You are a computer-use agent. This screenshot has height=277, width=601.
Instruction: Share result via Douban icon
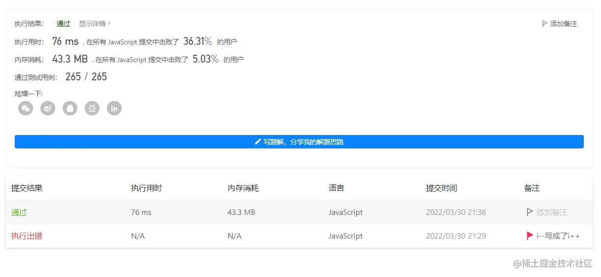92,108
